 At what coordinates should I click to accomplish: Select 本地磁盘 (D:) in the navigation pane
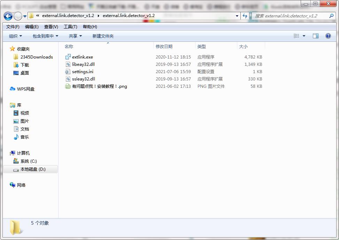(33, 169)
